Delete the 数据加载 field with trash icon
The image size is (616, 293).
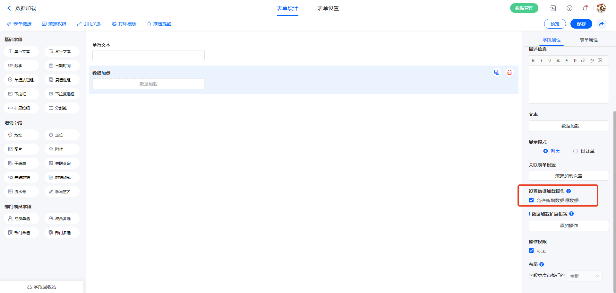point(509,73)
